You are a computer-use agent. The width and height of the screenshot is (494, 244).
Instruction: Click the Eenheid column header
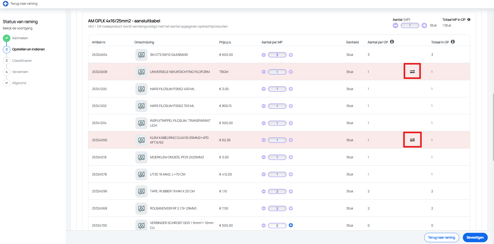[x=352, y=42]
